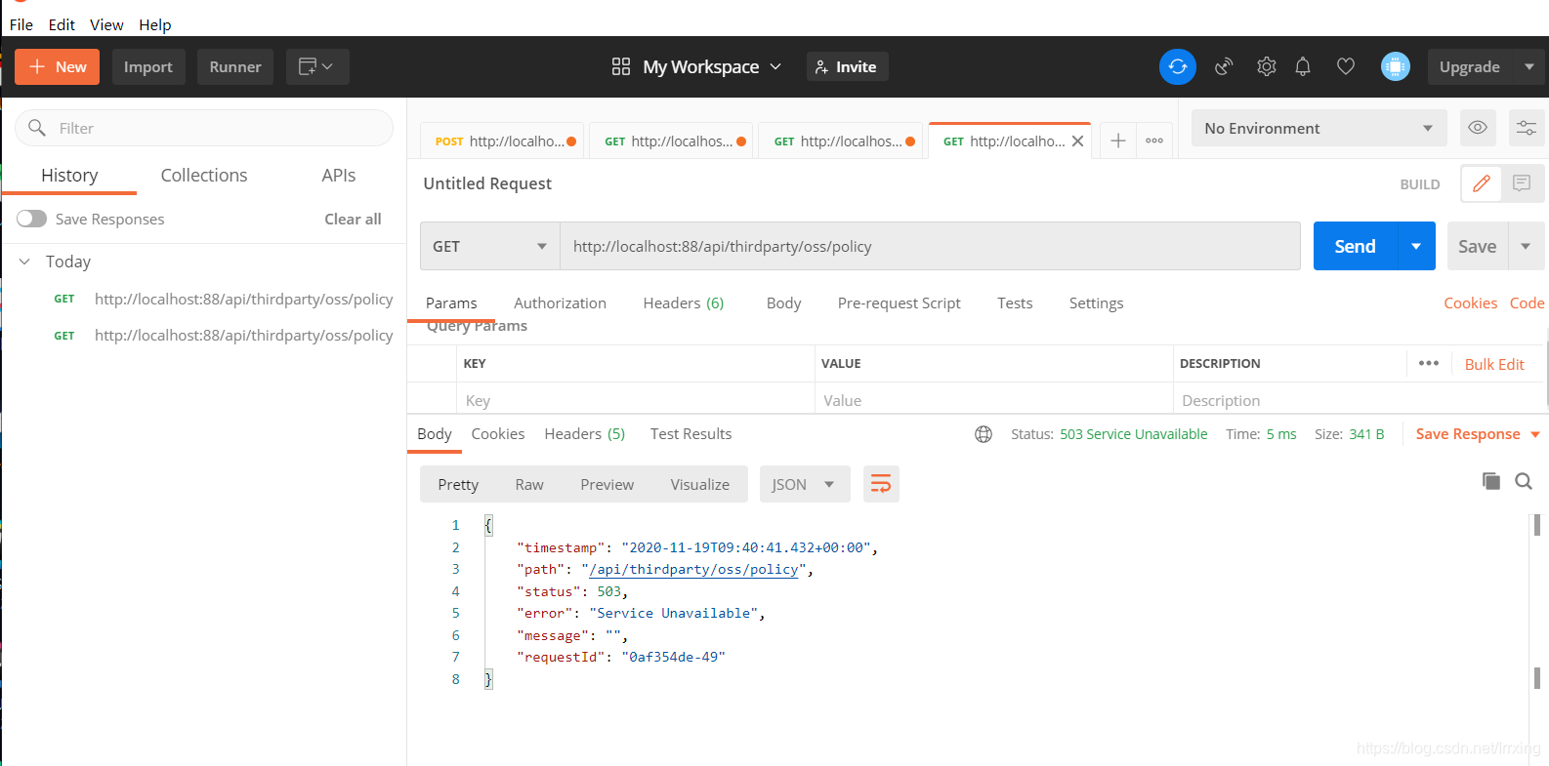
Task: Open the Save Response dropdown arrow
Action: tap(1535, 434)
